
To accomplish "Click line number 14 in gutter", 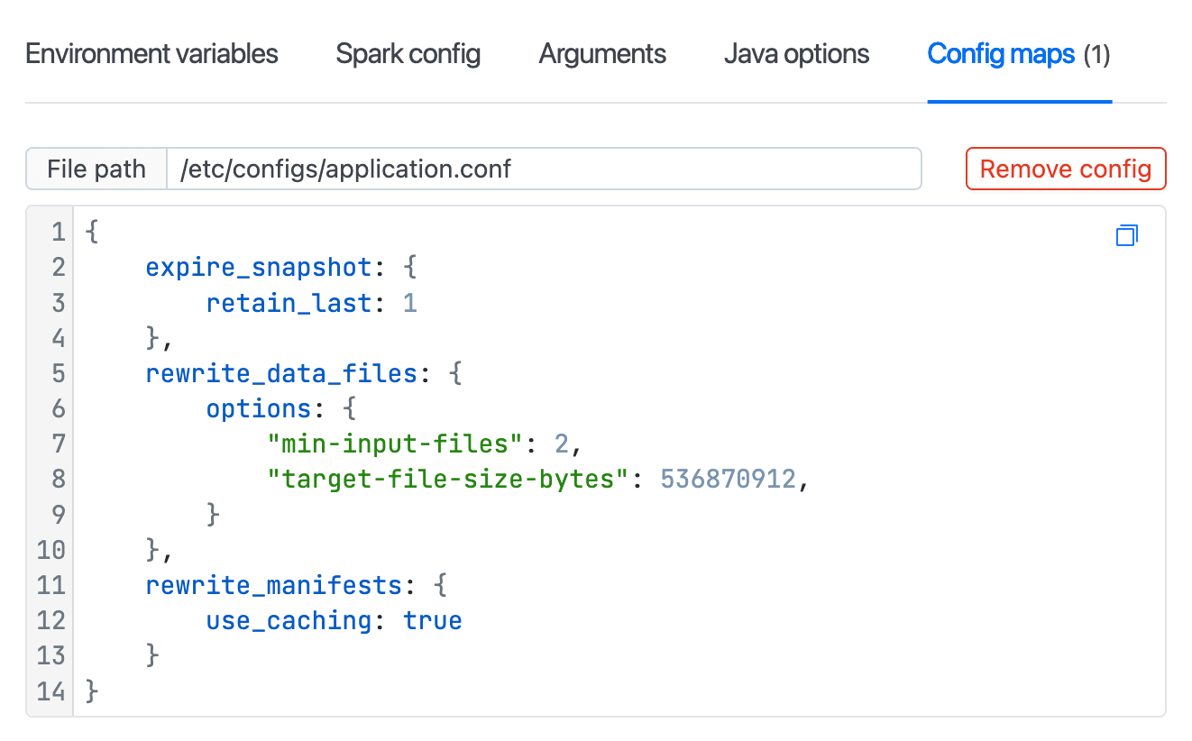I will 50,691.
